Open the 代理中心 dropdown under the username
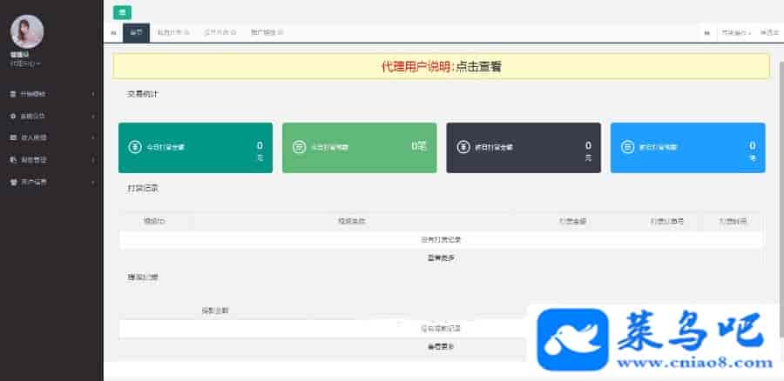Viewport: 784px width, 381px height. pos(25,63)
